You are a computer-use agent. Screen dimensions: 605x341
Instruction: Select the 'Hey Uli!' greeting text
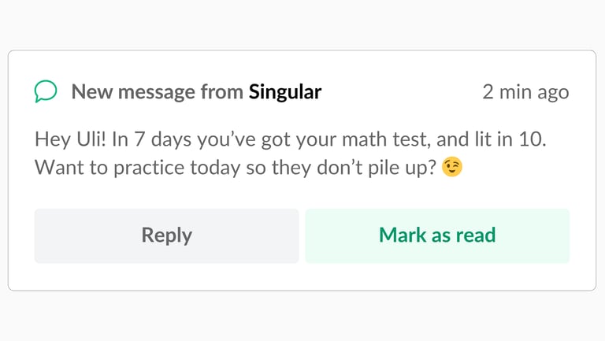click(x=70, y=139)
